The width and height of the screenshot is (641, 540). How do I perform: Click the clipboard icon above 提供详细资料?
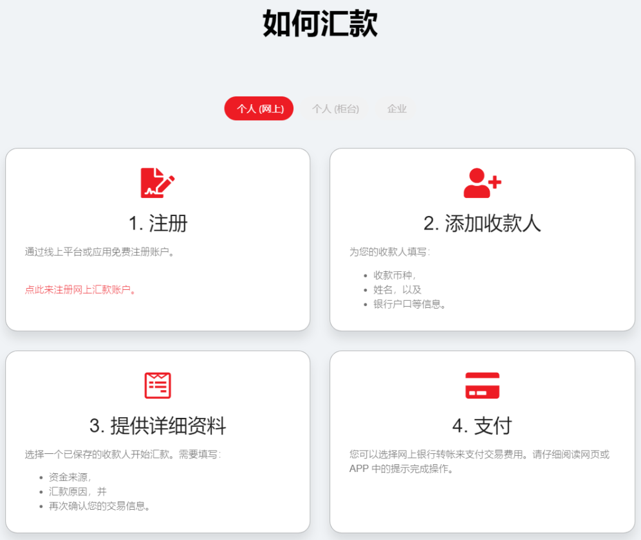click(157, 383)
